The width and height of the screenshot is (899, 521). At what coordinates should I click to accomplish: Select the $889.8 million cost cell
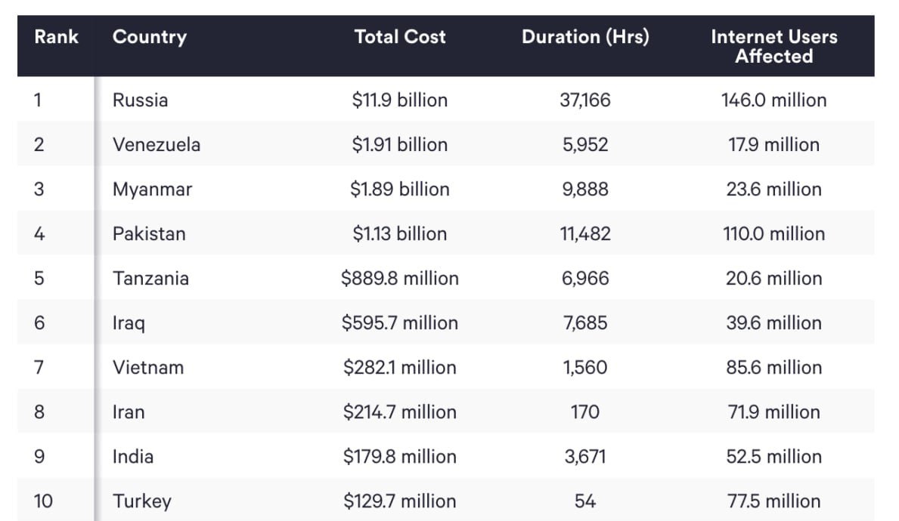point(399,278)
